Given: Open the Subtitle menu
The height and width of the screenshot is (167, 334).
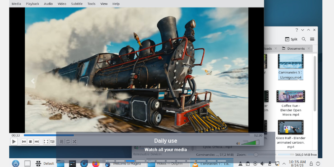Looking at the screenshot, I should (x=77, y=4).
